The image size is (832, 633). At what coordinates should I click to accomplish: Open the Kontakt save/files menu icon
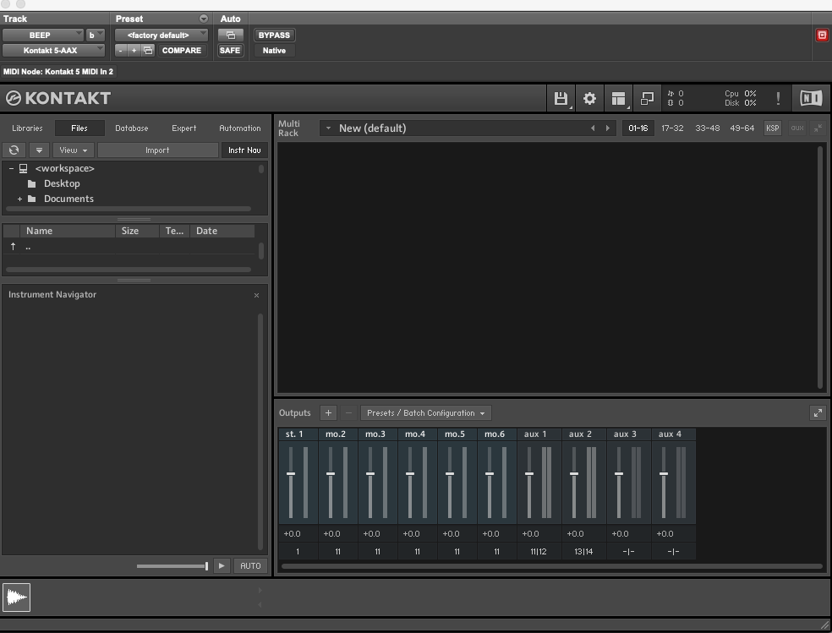tap(561, 99)
